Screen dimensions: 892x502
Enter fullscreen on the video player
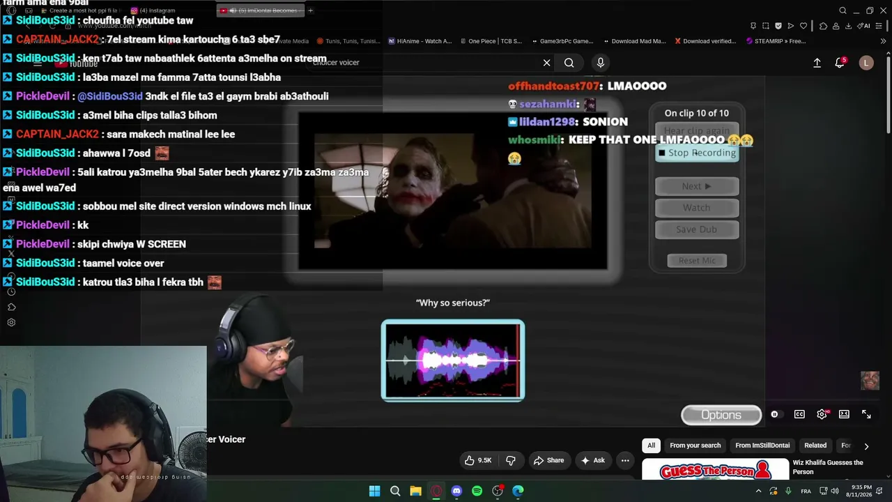pos(866,414)
